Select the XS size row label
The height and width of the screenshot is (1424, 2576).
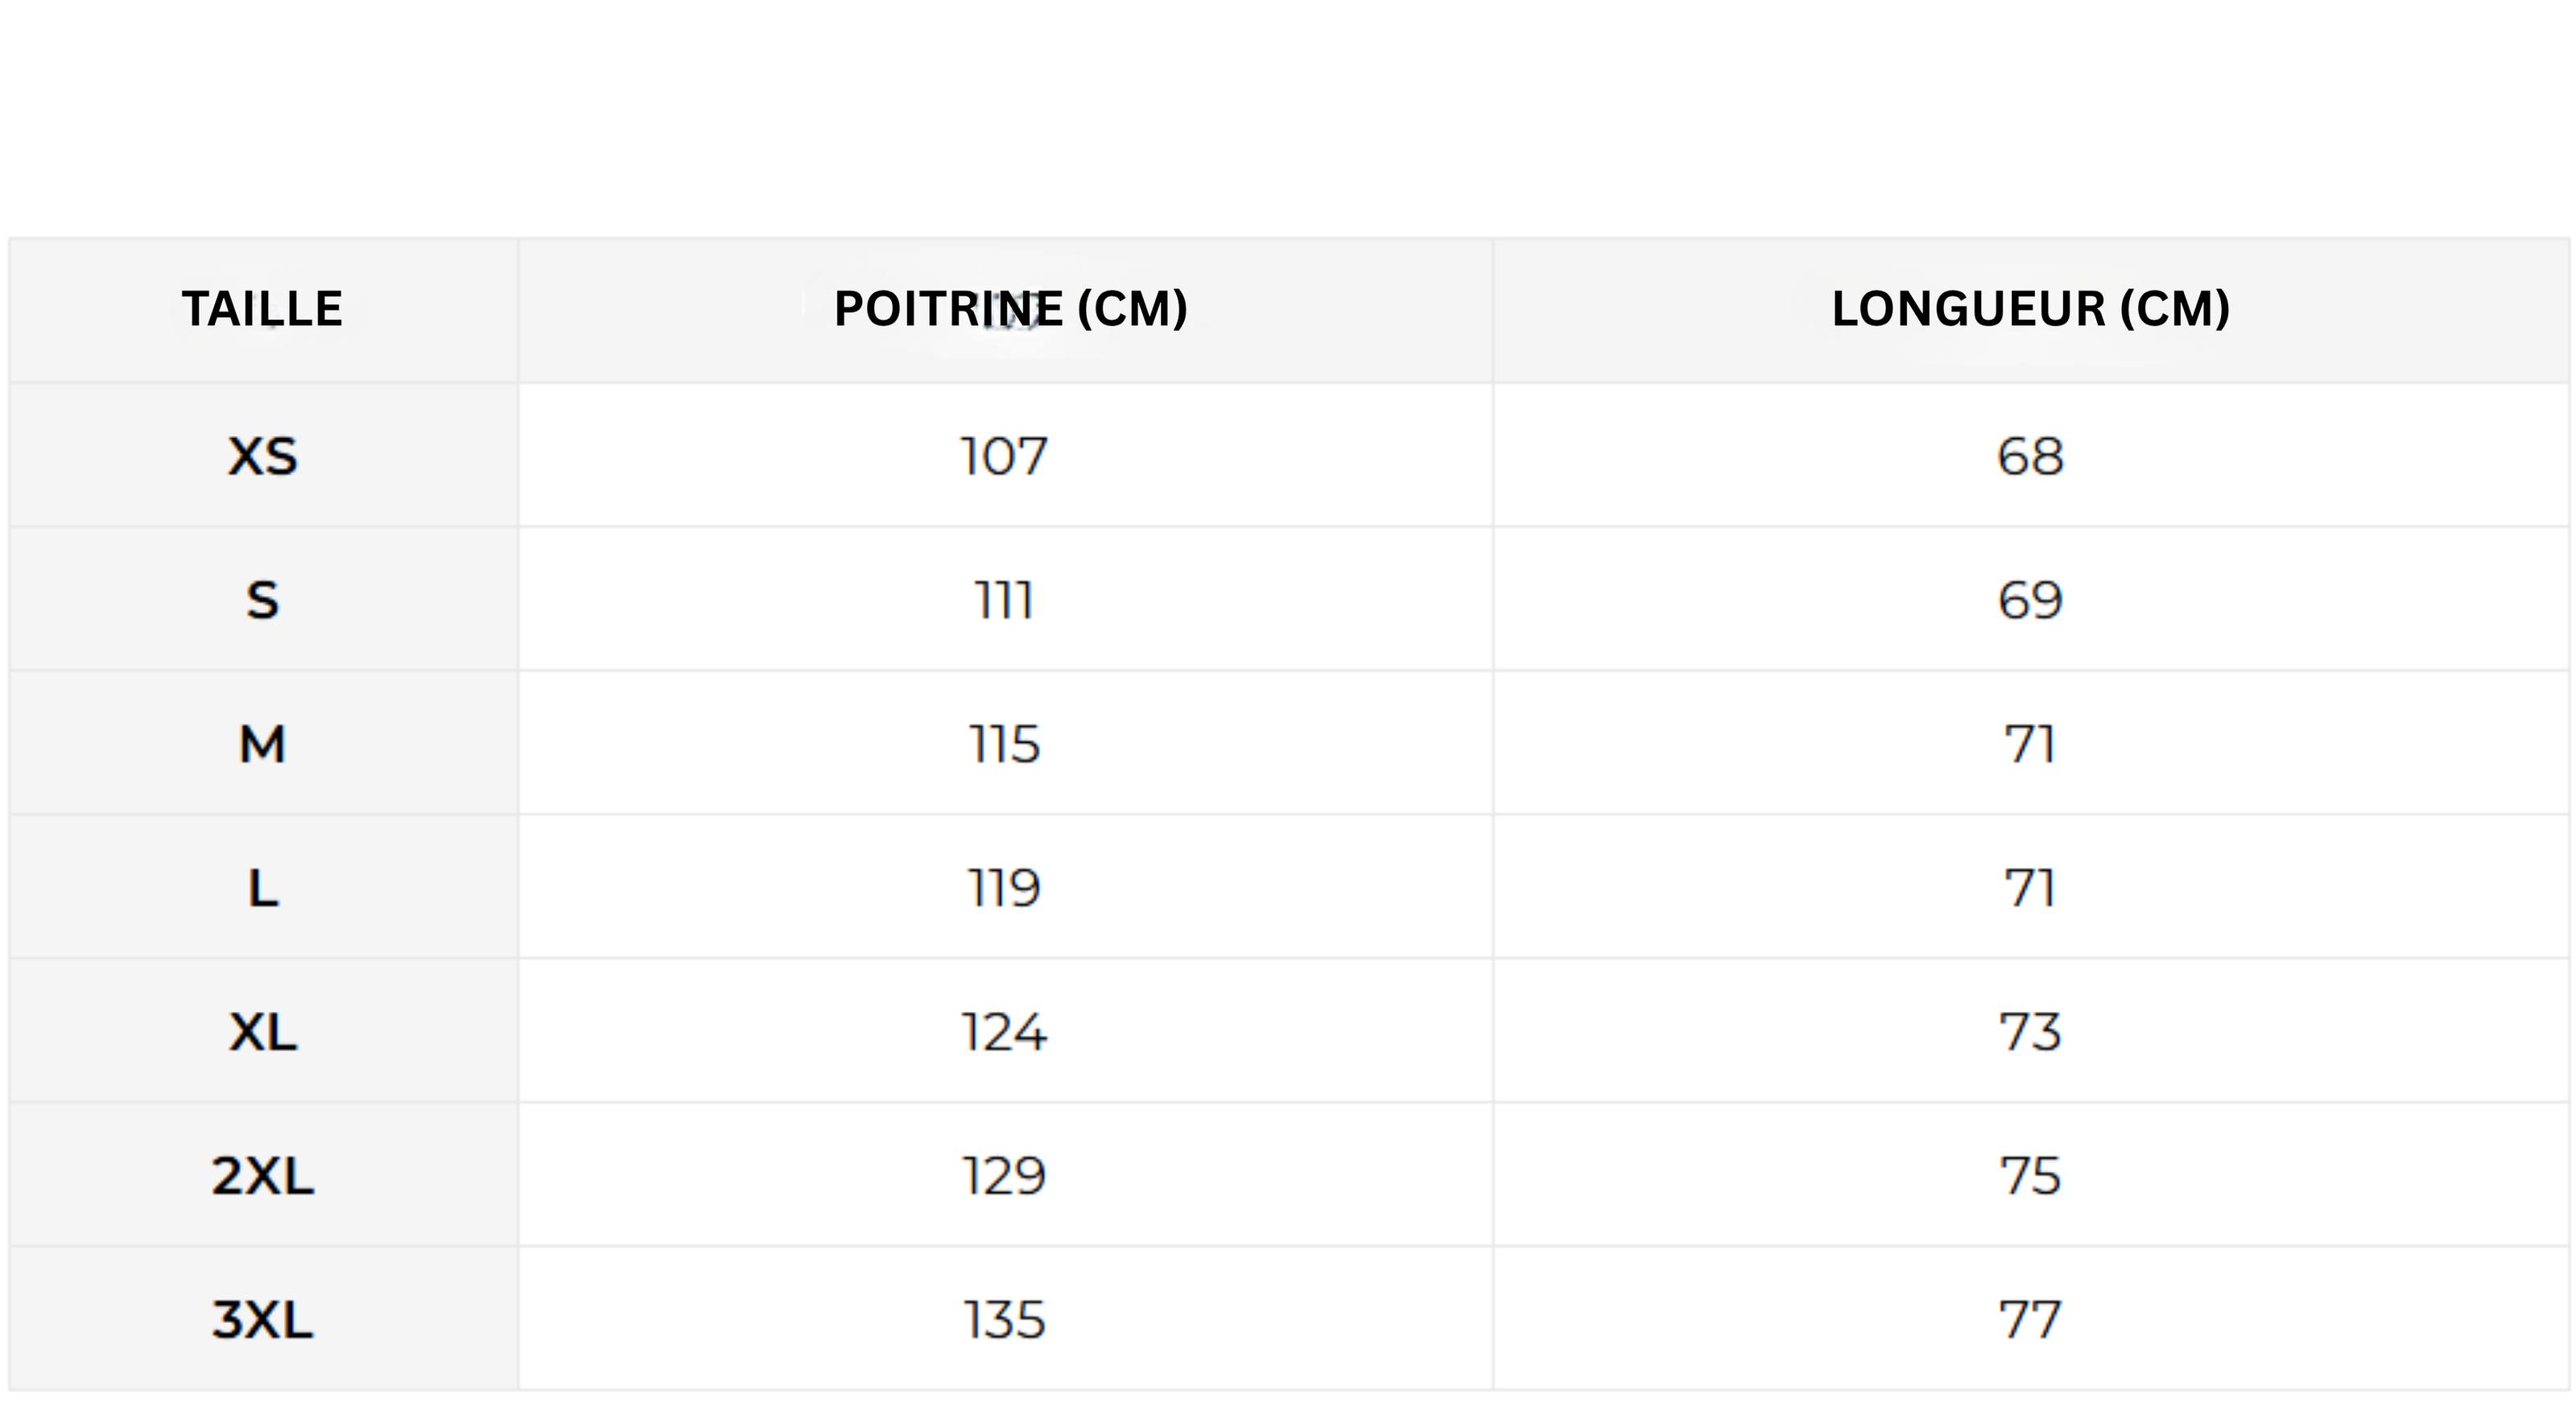tap(263, 457)
